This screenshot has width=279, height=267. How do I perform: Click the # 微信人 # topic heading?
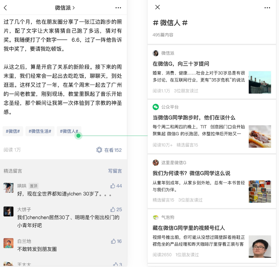170,23
